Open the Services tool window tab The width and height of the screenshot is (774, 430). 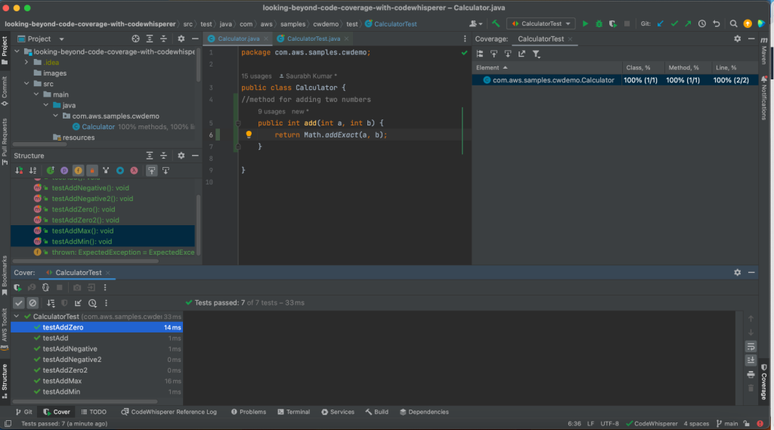click(x=338, y=412)
